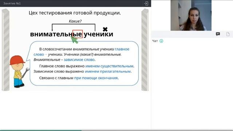Viewport: 233px width, 131px height.
Task: Click the chat download arrow icon
Action: [x=161, y=41]
